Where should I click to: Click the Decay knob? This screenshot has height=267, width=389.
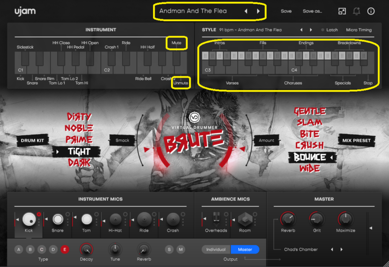point(87,250)
